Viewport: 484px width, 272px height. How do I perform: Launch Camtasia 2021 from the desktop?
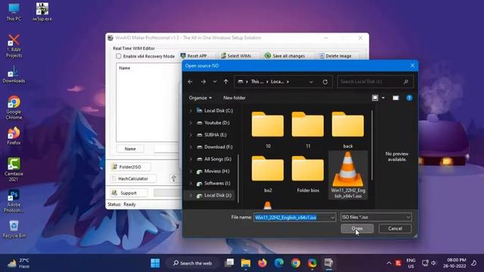[x=14, y=169]
